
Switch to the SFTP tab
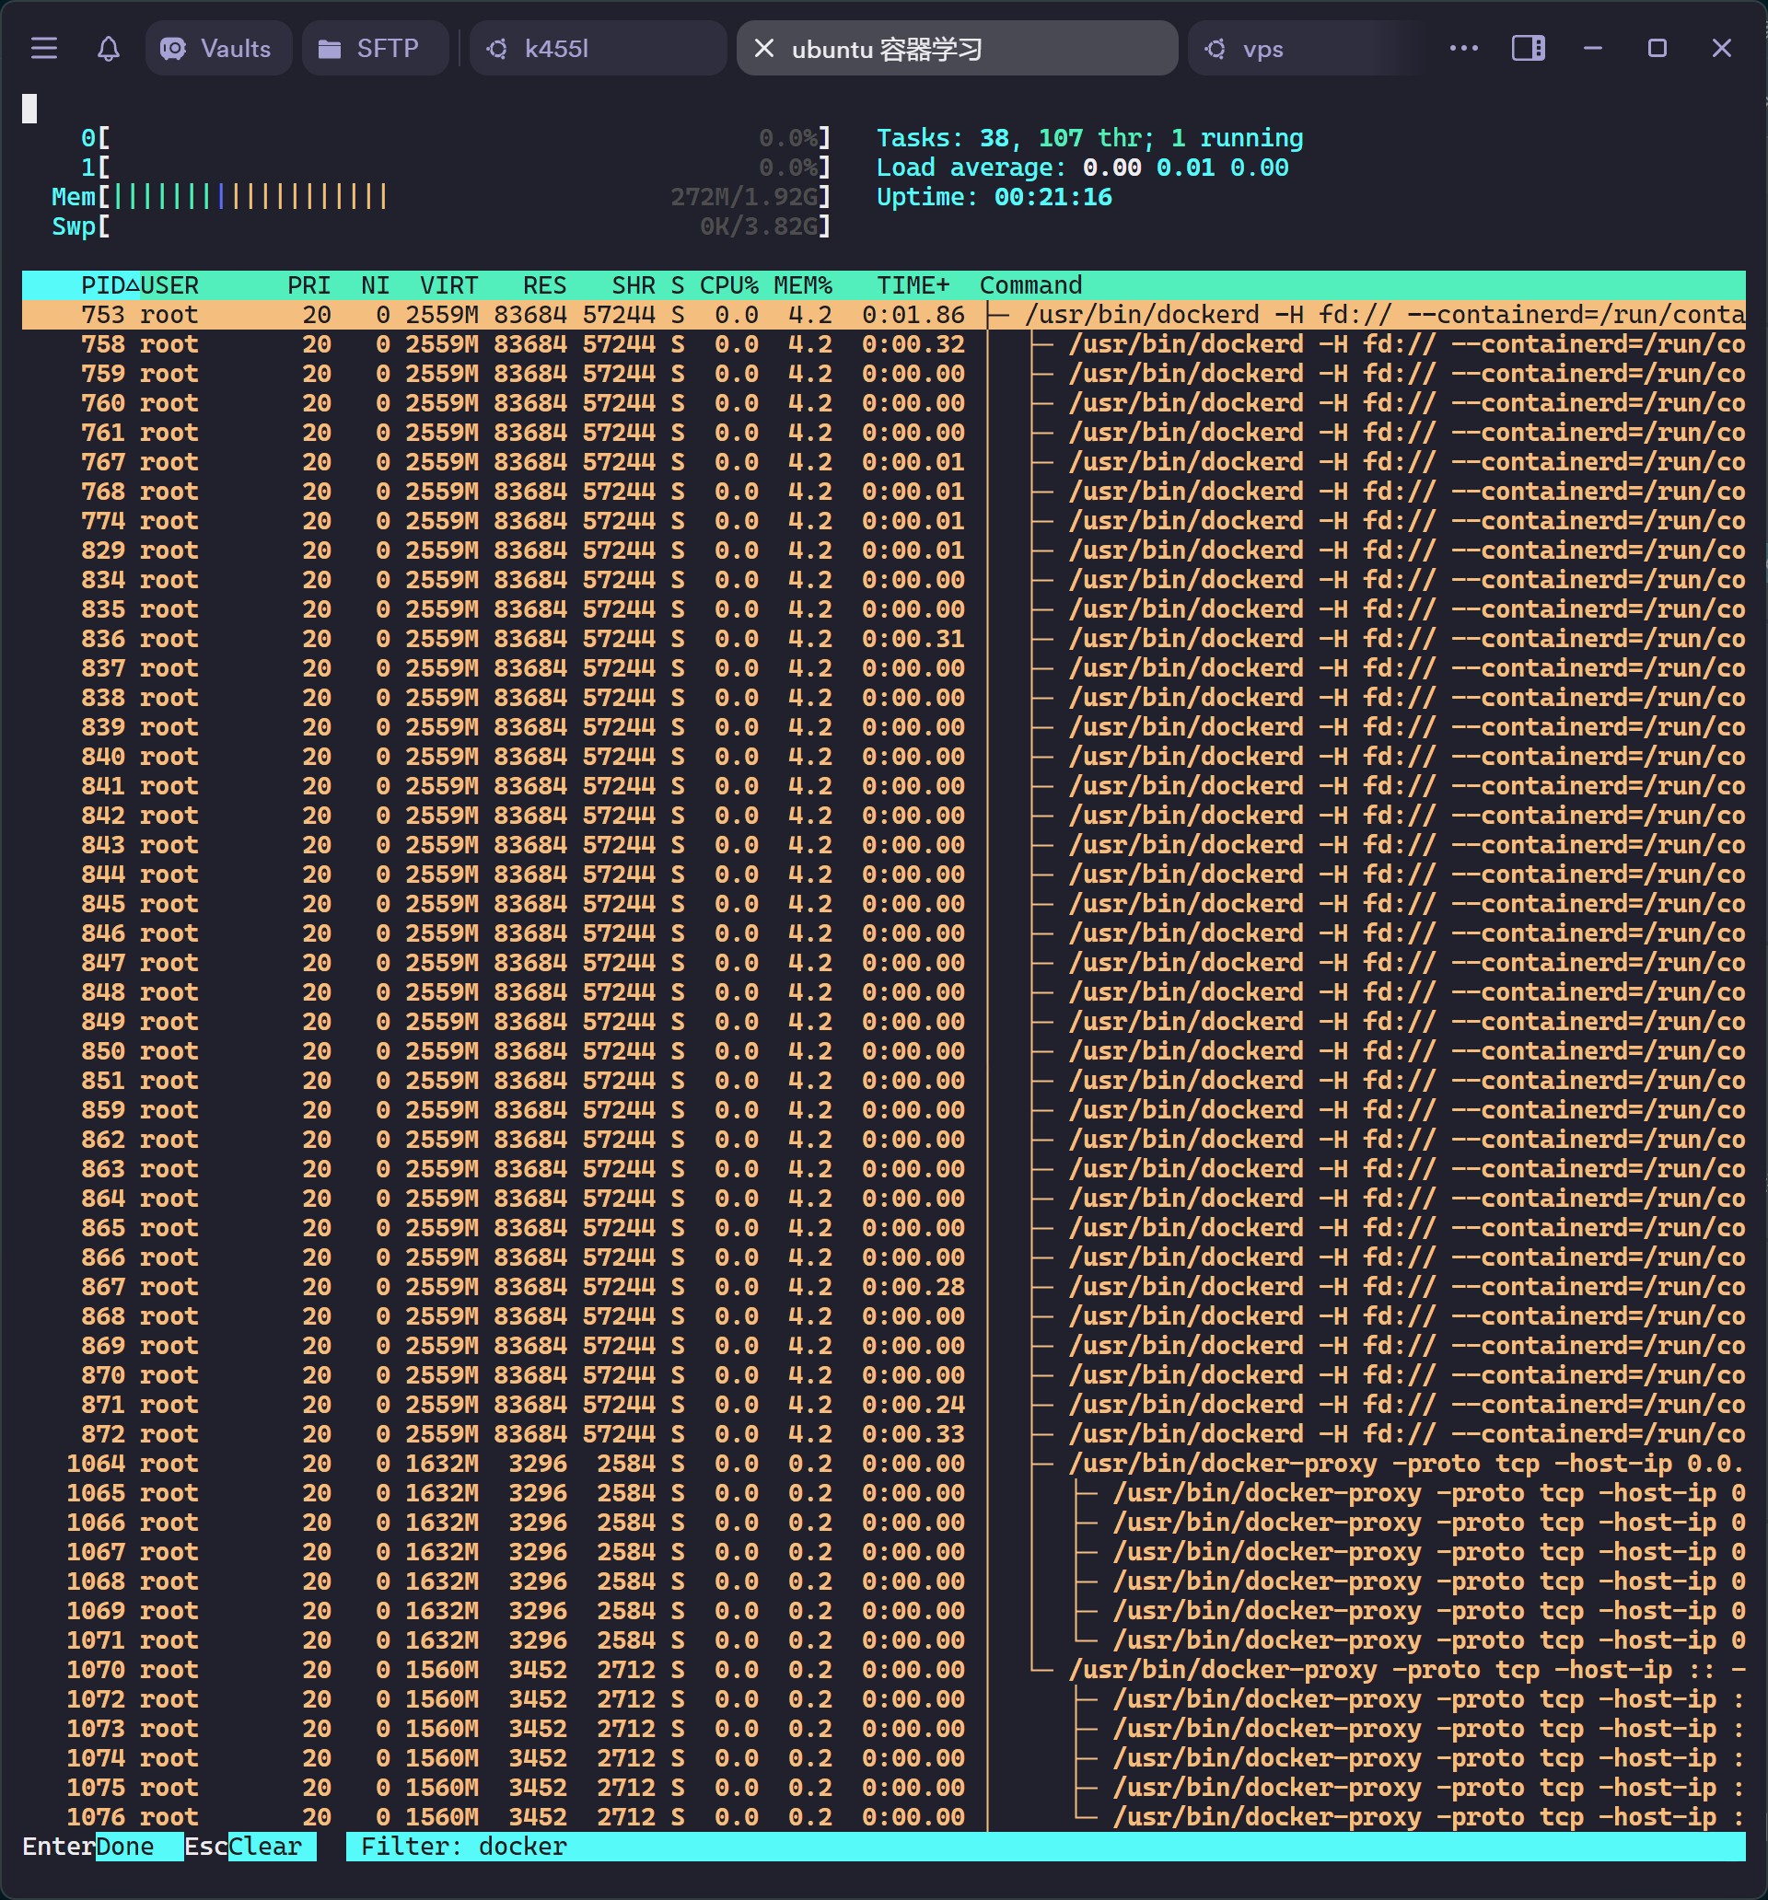click(375, 48)
